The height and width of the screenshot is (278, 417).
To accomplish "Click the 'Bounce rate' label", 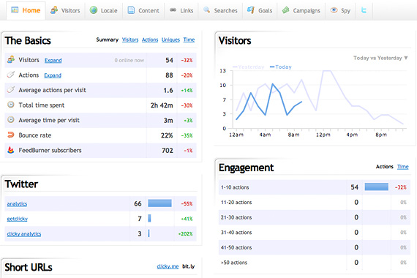I will click(x=35, y=135).
